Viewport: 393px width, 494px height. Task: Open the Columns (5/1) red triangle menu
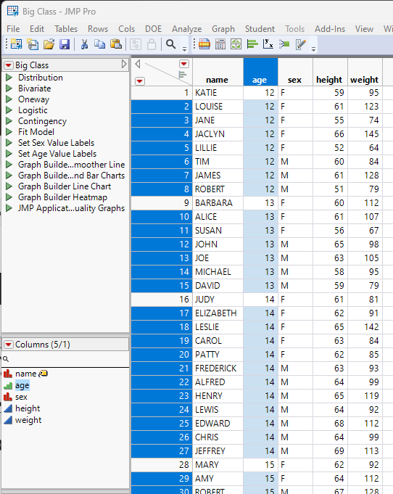[x=9, y=345]
